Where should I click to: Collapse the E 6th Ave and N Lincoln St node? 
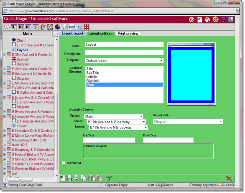click(x=4, y=74)
